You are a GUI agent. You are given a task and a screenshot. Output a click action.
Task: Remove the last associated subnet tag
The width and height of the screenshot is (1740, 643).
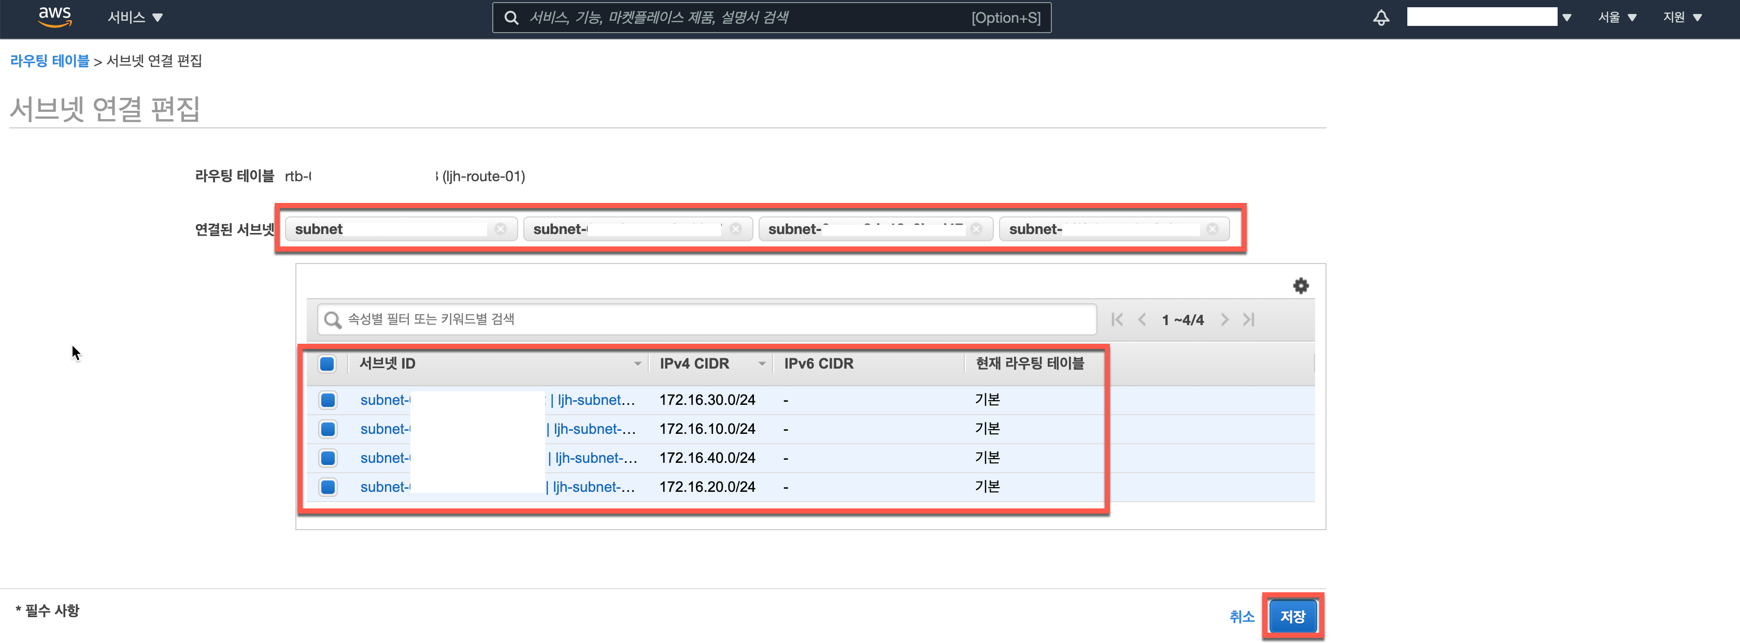[1213, 229]
